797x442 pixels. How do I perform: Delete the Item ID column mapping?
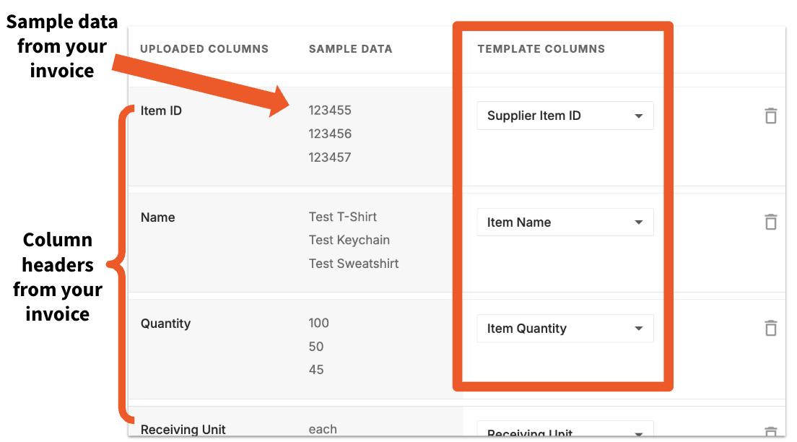point(770,116)
